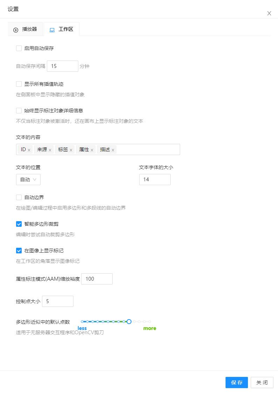
Task: Remove the 描述 tag from text content
Action: click(113, 150)
